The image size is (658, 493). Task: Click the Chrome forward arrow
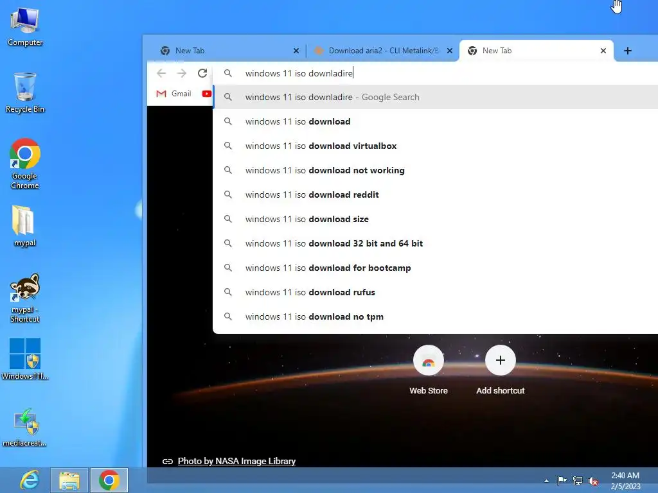point(182,73)
